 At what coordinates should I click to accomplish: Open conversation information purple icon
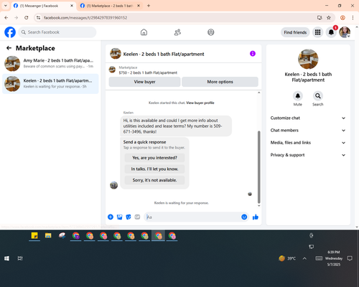click(x=253, y=54)
